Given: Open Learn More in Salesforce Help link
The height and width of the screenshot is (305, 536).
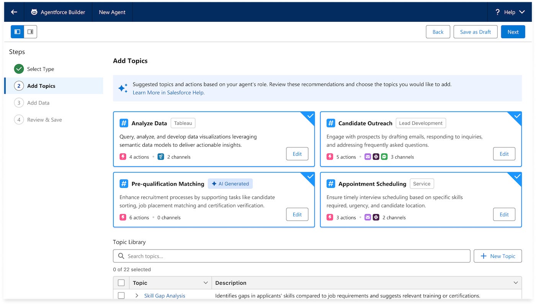Looking at the screenshot, I should click(168, 93).
